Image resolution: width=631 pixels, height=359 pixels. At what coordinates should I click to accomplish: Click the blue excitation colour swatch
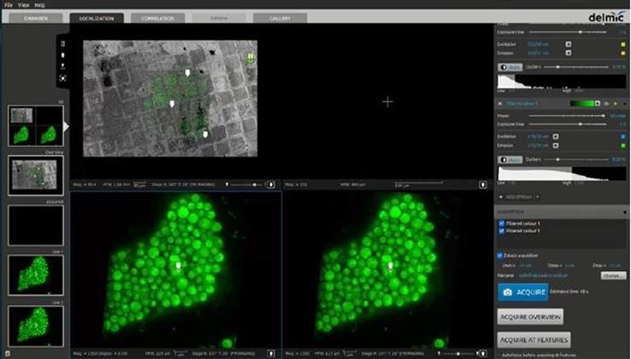coord(623,136)
